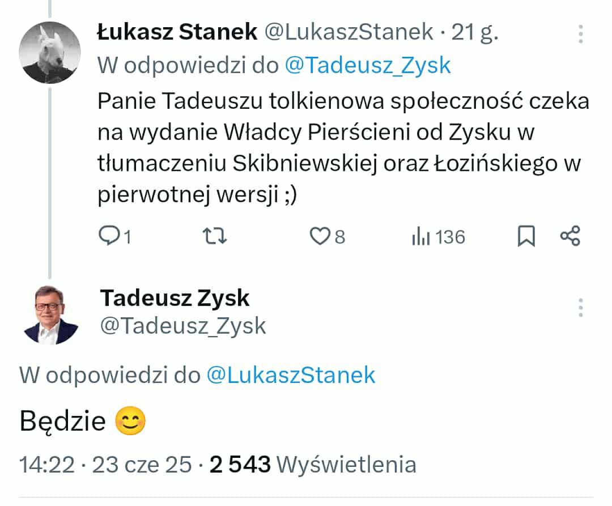Click the reply icon under Łukasz Stanek's tweet
Image resolution: width=612 pixels, height=506 pixels.
[108, 236]
